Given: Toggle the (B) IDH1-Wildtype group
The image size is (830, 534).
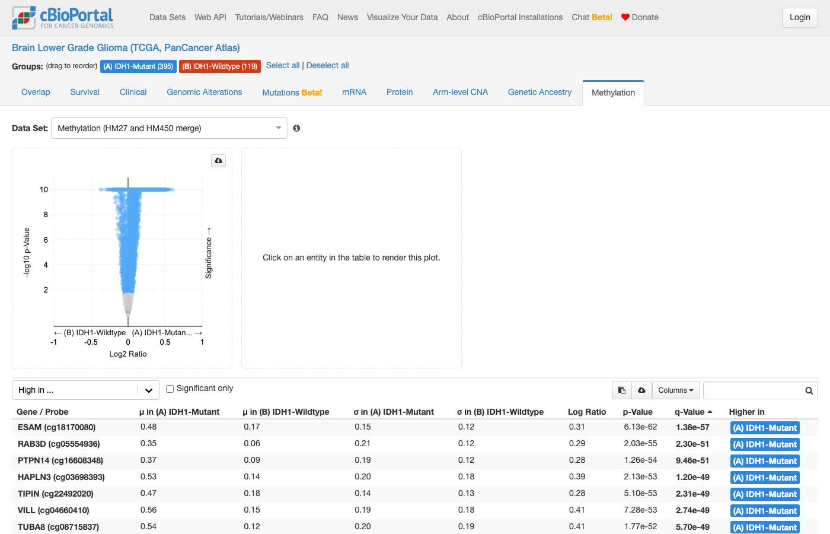Looking at the screenshot, I should pyautogui.click(x=220, y=66).
